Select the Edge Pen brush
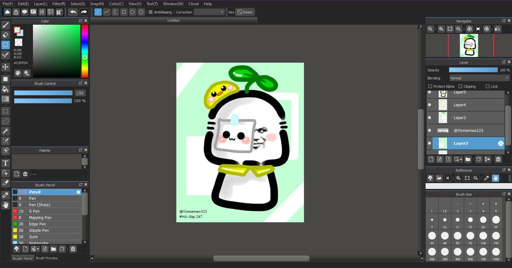 tap(46, 224)
